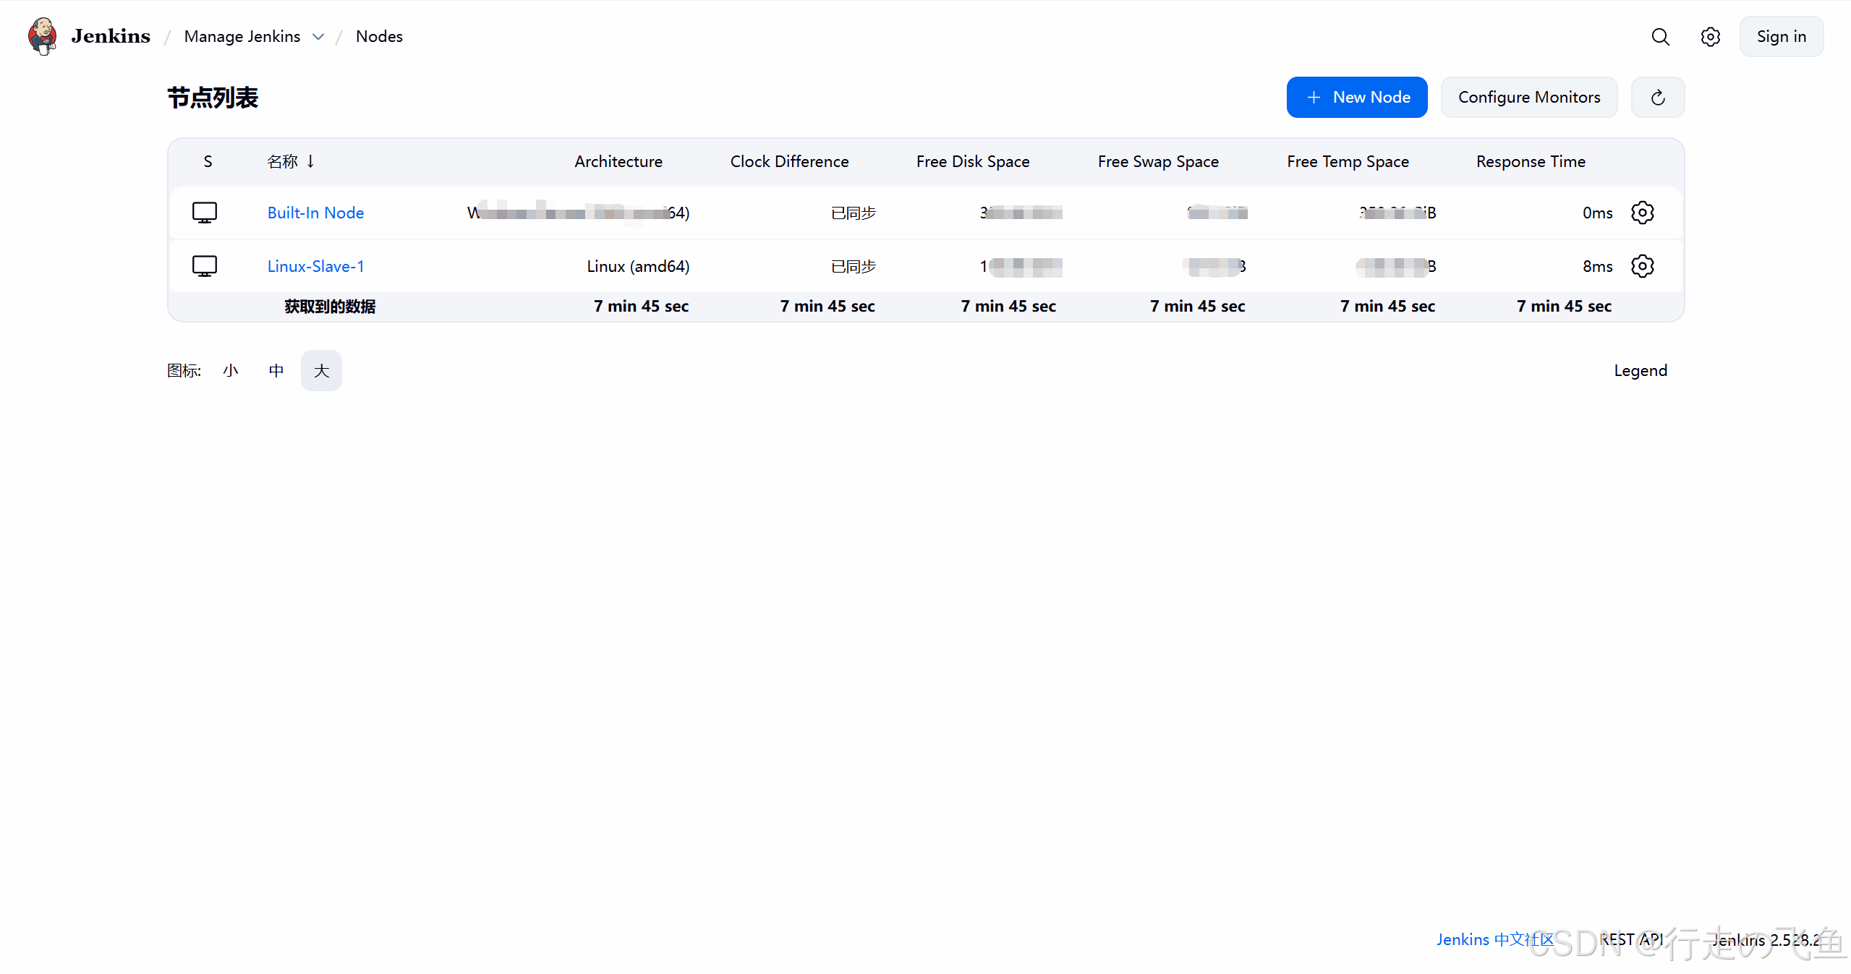Open the Legend link
Viewport: 1851px width, 974px height.
tap(1640, 370)
